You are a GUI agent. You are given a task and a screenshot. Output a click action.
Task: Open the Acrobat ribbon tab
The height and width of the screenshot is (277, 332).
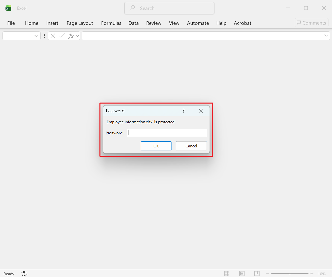[242, 23]
